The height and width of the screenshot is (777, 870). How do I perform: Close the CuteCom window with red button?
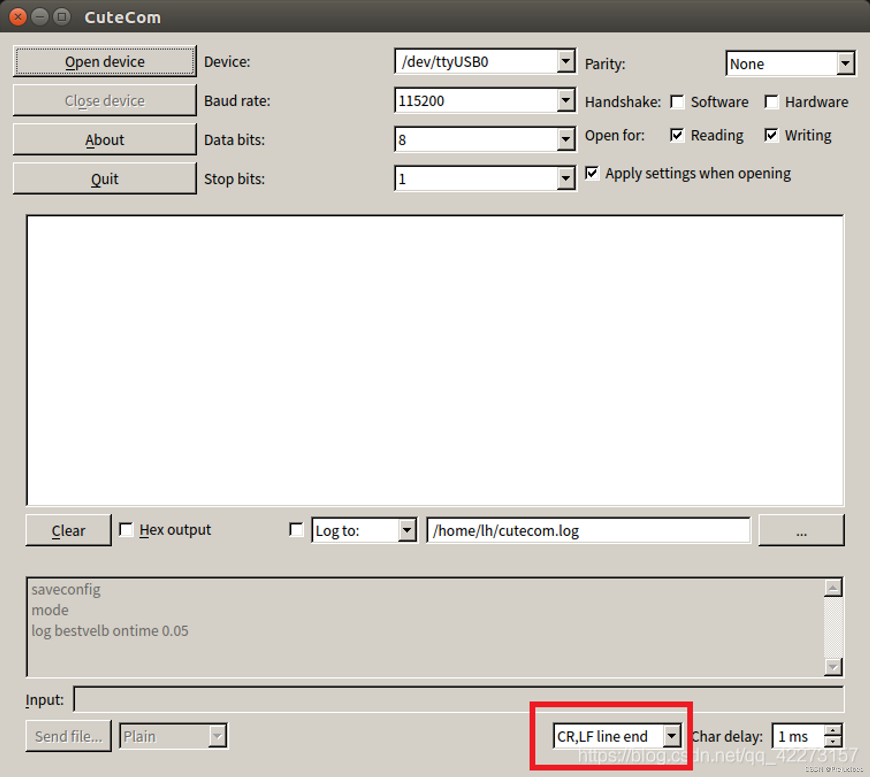pyautogui.click(x=18, y=17)
